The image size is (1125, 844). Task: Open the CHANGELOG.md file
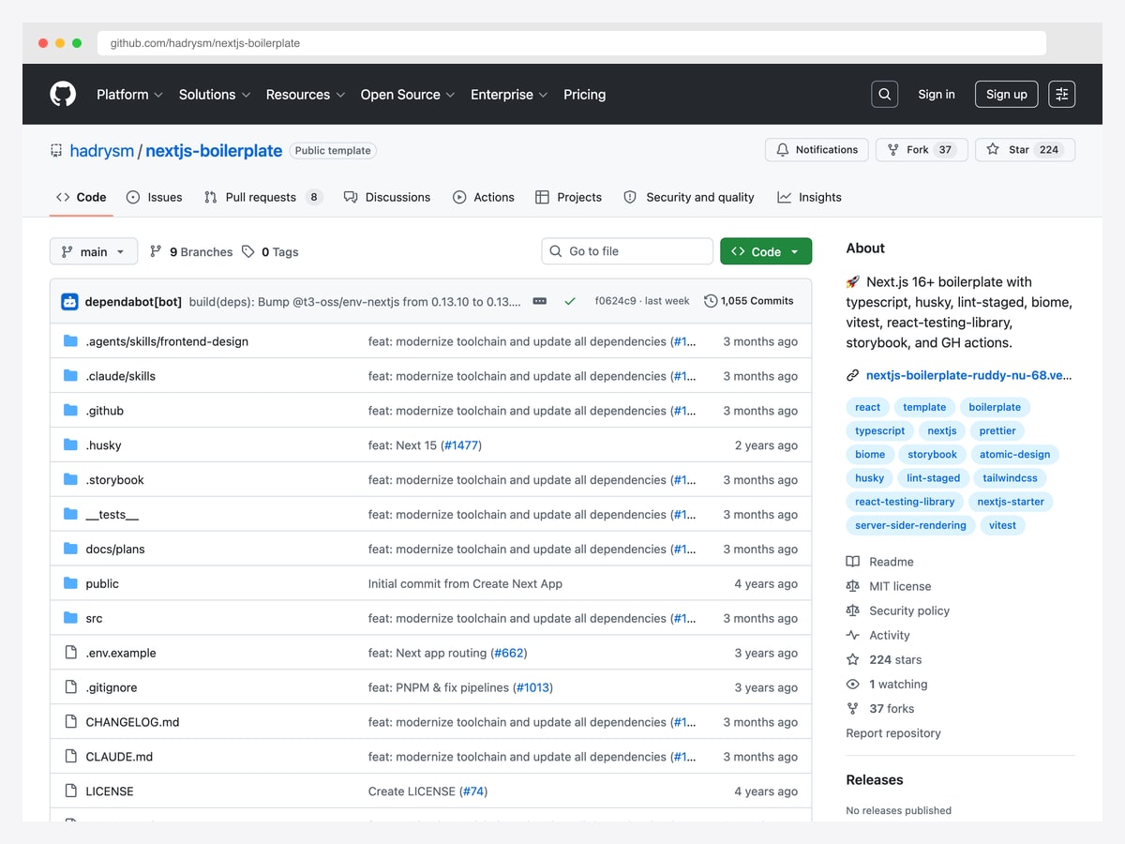(x=132, y=722)
